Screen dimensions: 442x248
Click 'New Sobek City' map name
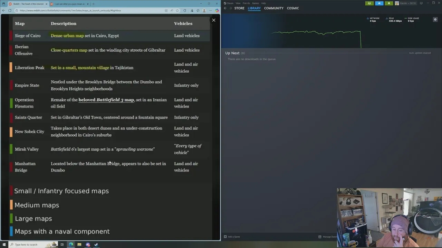[29, 131]
